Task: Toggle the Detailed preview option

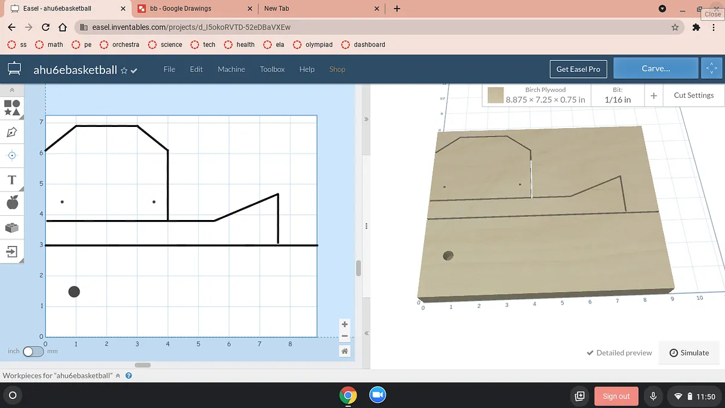Action: (x=619, y=353)
